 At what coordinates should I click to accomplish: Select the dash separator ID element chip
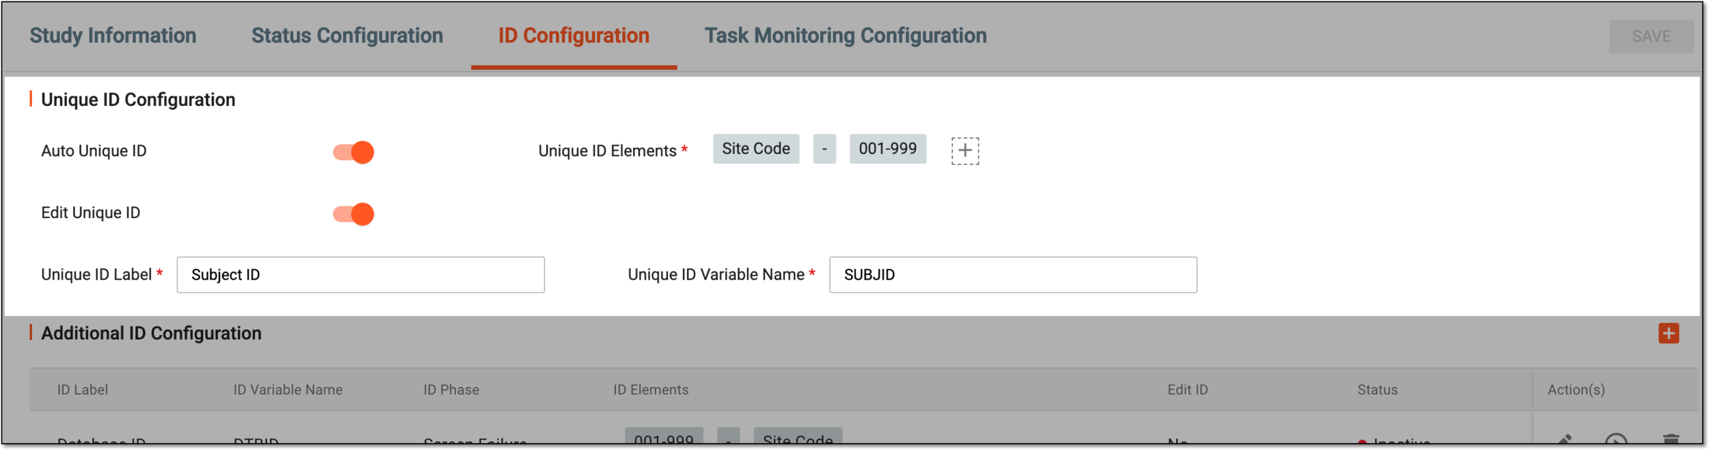(x=824, y=149)
